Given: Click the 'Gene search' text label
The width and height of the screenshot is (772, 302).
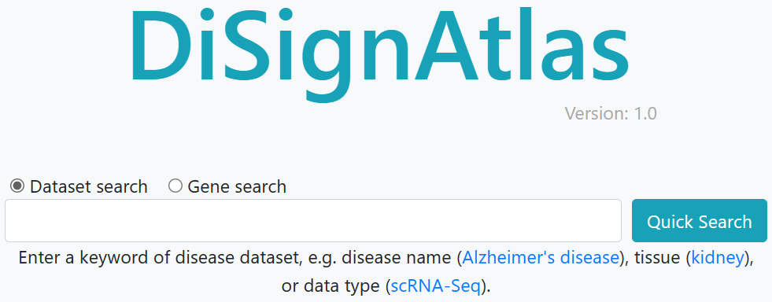Looking at the screenshot, I should coord(237,187).
